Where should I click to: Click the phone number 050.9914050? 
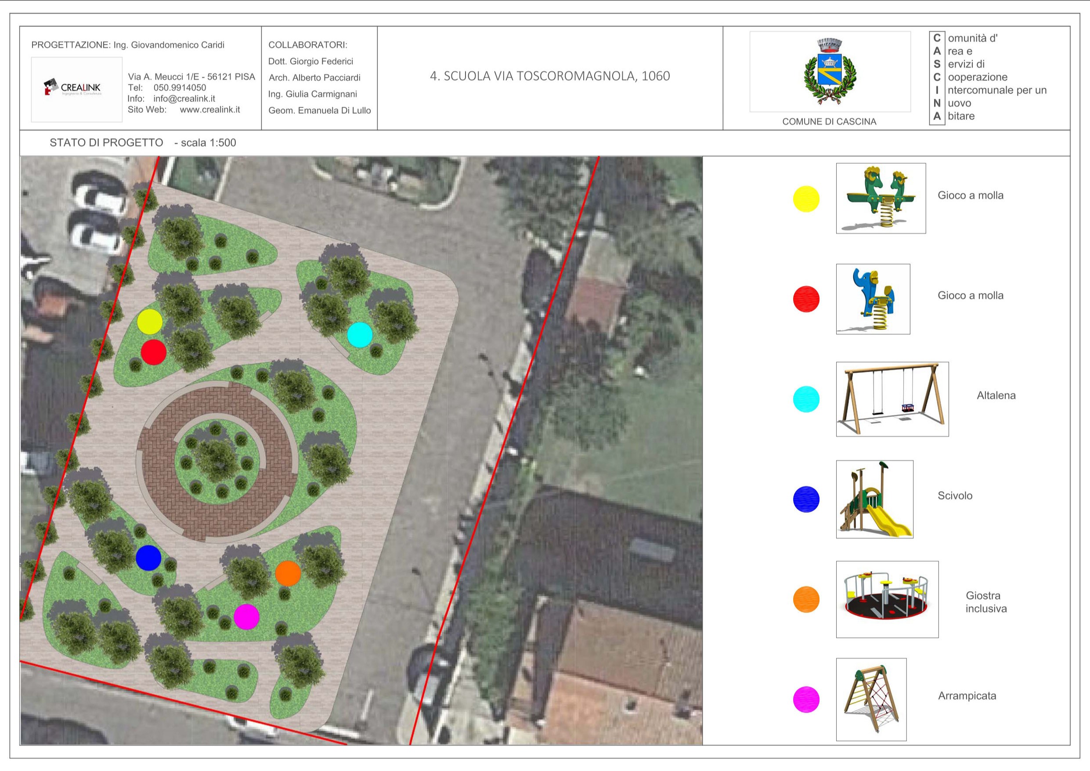pyautogui.click(x=180, y=88)
